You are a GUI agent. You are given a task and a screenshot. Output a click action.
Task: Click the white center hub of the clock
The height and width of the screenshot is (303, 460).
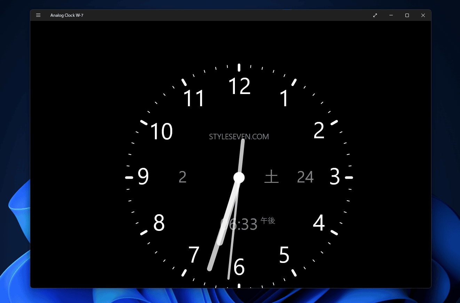coord(239,177)
